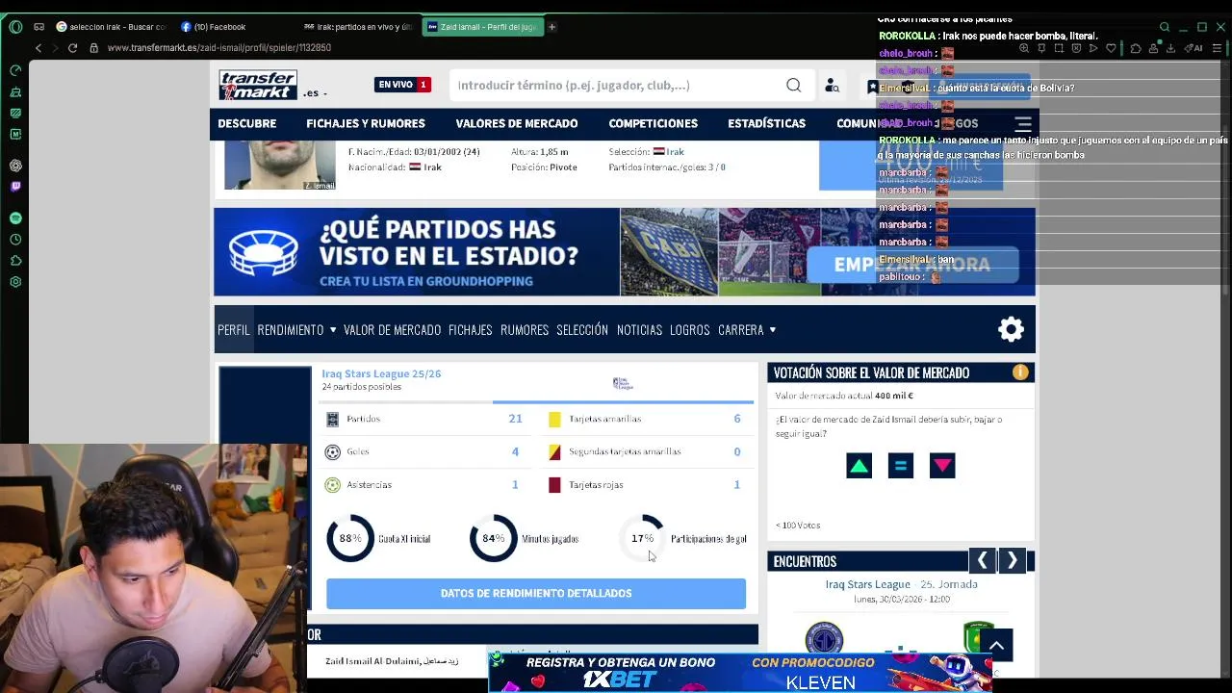Click the 6 Tarjetas amarillas value
The image size is (1232, 693).
pos(737,419)
